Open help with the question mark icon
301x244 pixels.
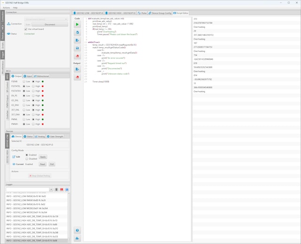[x=77, y=230]
